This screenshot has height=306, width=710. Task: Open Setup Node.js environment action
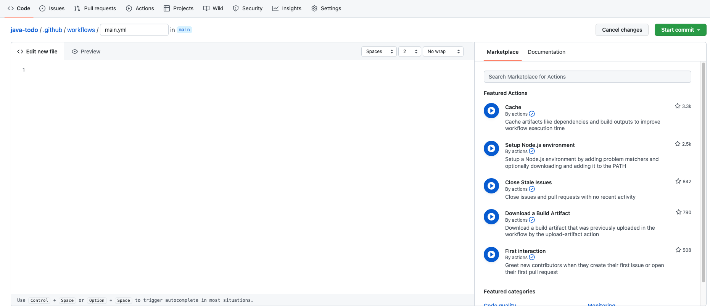[x=540, y=145]
